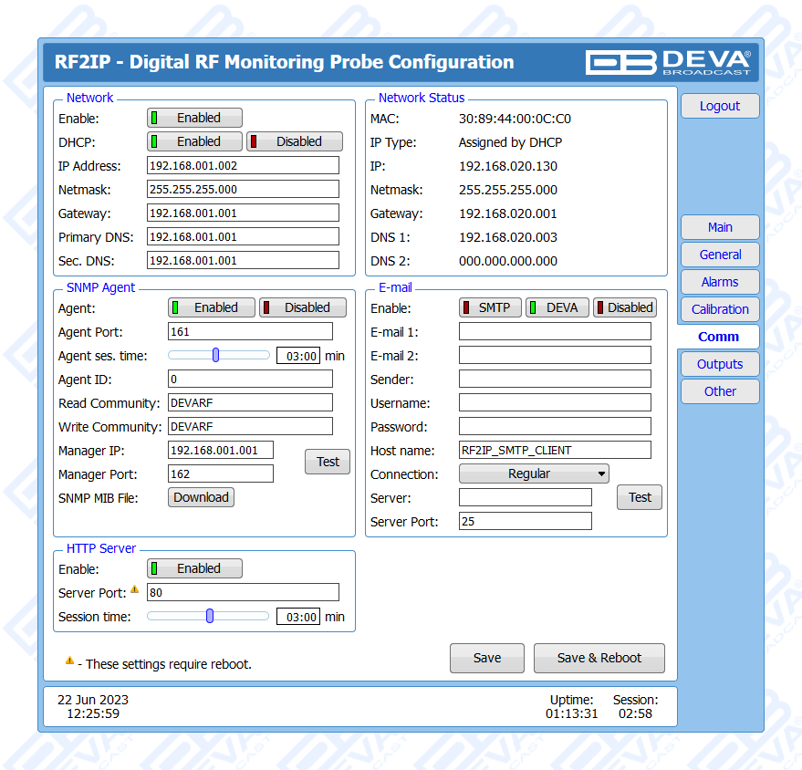The image size is (802, 770).
Task: Select SMTP e-mail mode
Action: [x=490, y=307]
